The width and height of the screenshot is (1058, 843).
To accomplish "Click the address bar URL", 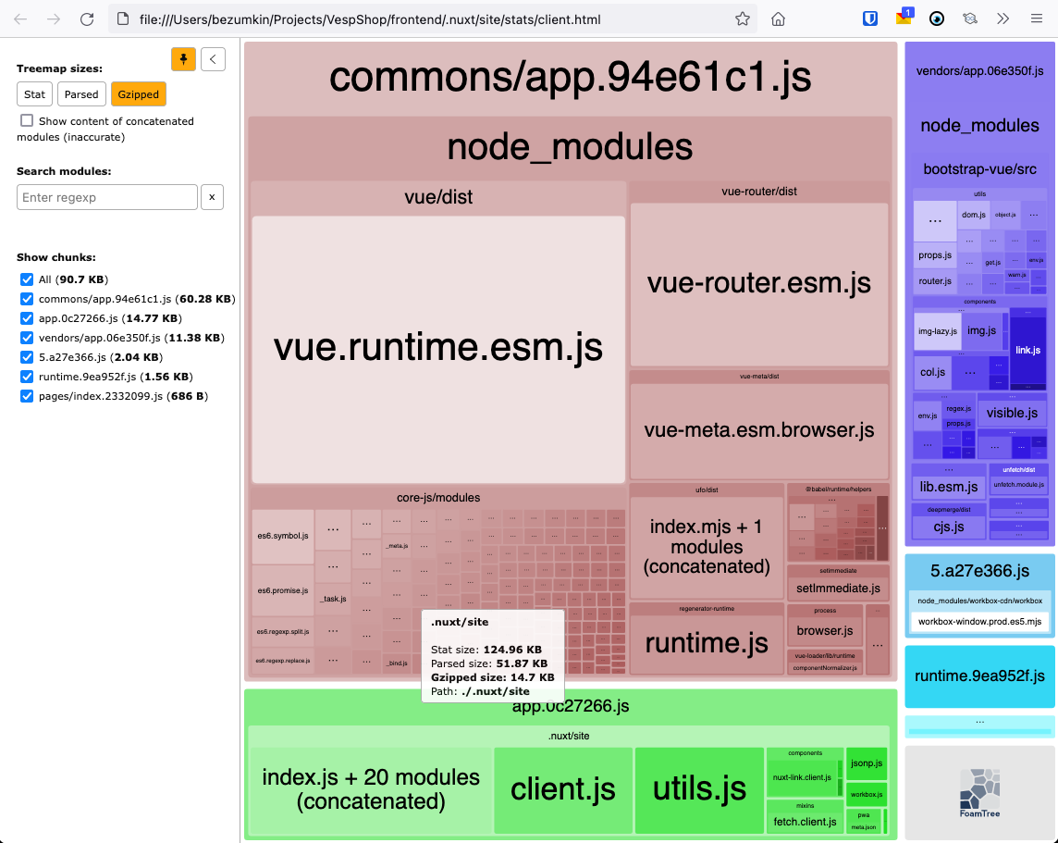I will (x=370, y=19).
